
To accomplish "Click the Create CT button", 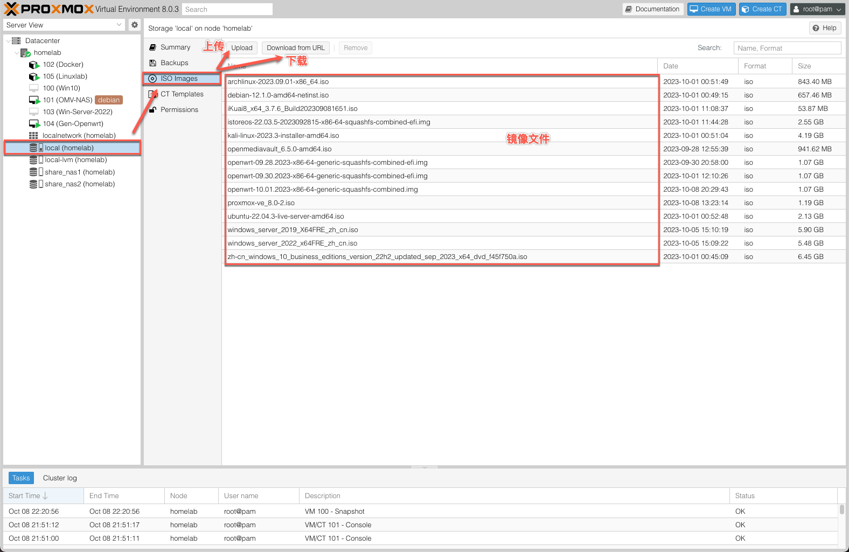I will click(763, 9).
